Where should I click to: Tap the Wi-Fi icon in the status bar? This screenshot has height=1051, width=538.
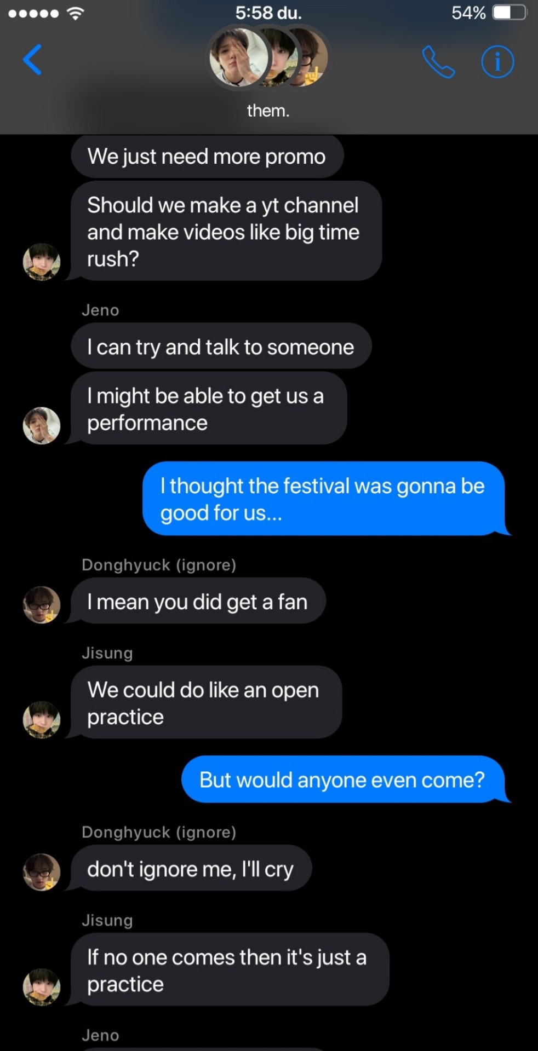click(x=75, y=13)
